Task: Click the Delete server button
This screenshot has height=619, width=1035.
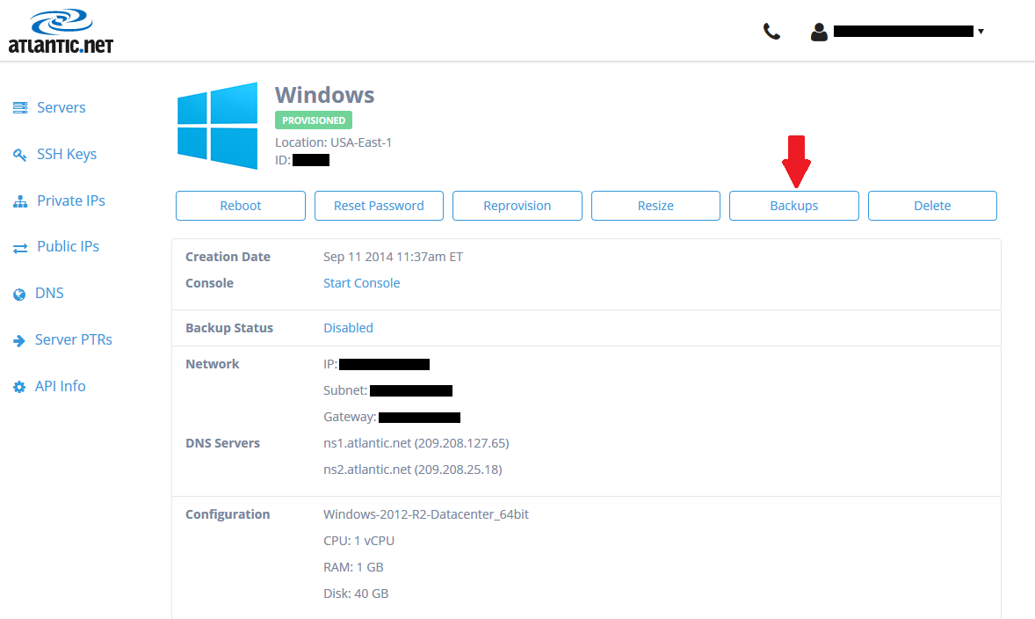Action: pos(932,206)
